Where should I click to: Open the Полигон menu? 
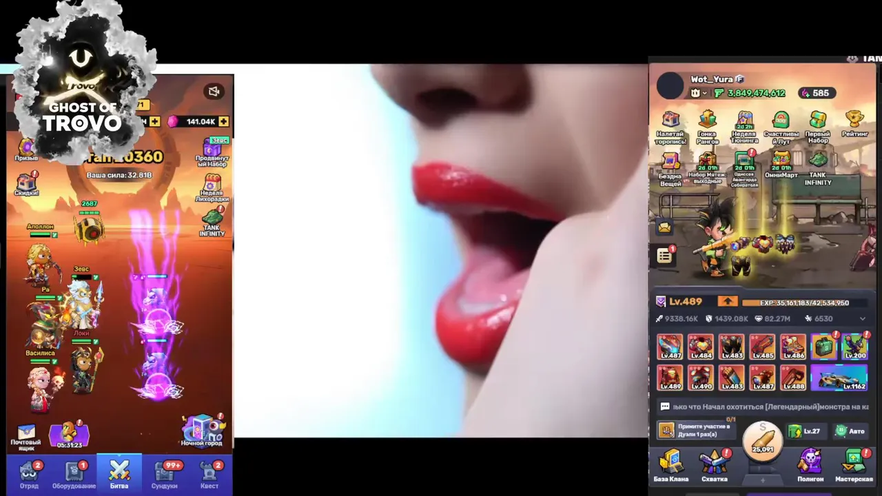pos(810,466)
